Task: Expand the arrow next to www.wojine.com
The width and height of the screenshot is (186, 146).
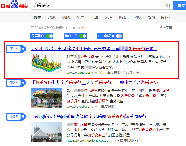Action: [96, 73]
